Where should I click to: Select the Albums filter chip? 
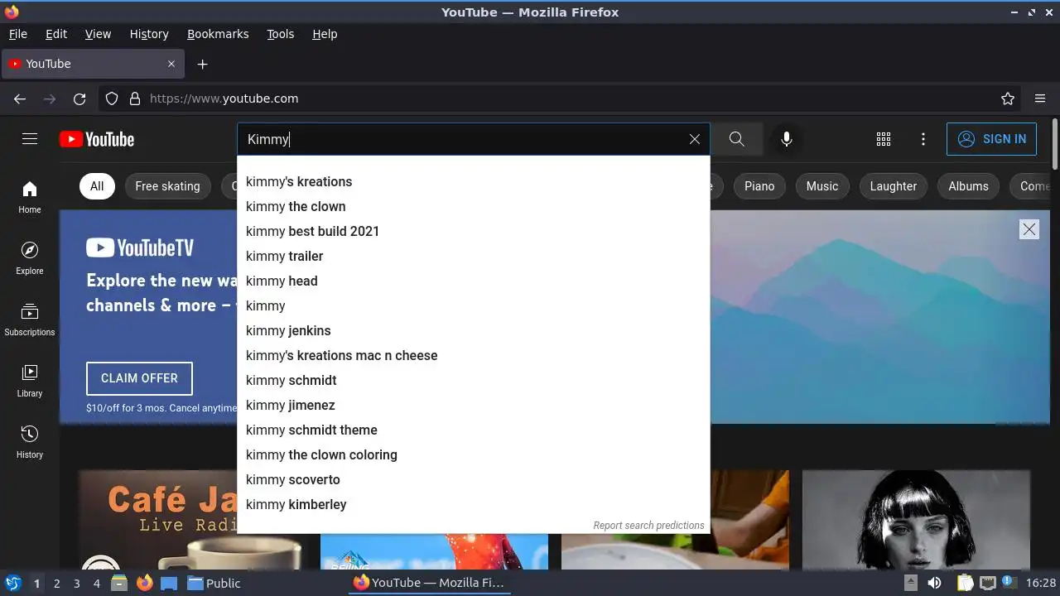969,186
